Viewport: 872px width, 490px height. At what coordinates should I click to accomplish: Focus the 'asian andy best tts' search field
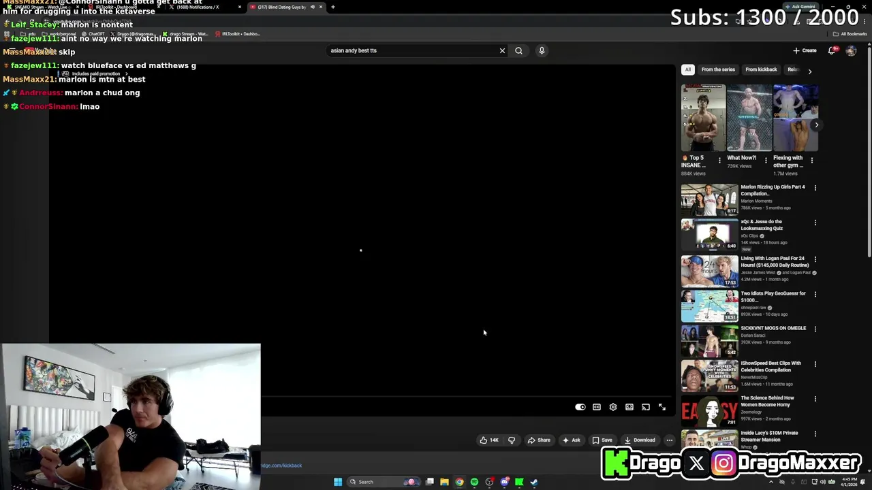[412, 50]
